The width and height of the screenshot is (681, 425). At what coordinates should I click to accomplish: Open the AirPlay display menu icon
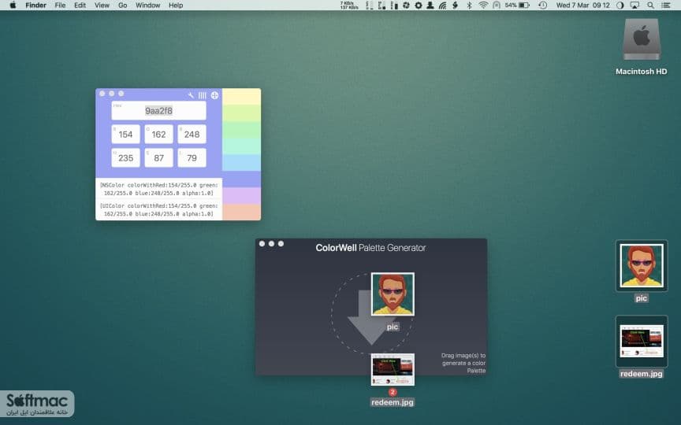[x=634, y=6]
